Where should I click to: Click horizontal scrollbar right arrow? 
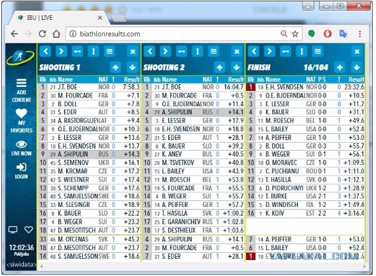[364, 267]
